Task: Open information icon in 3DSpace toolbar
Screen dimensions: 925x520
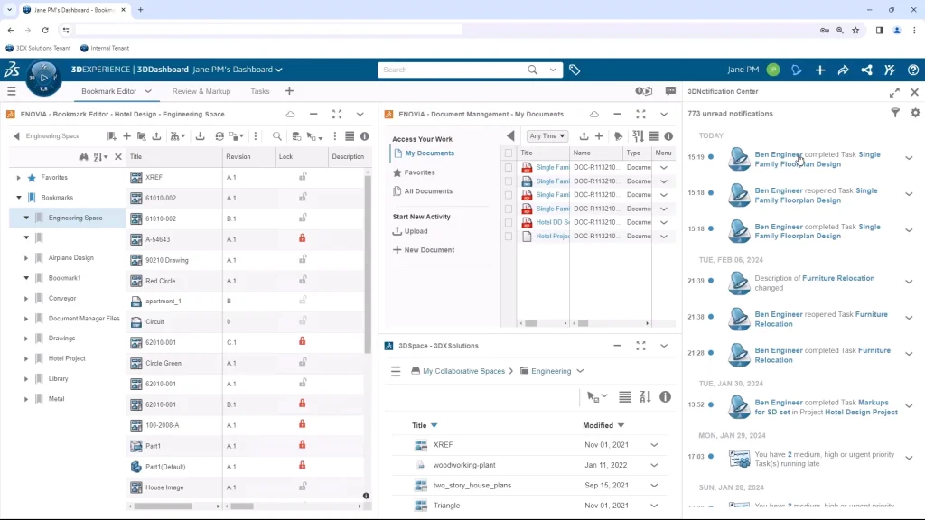Action: (665, 397)
